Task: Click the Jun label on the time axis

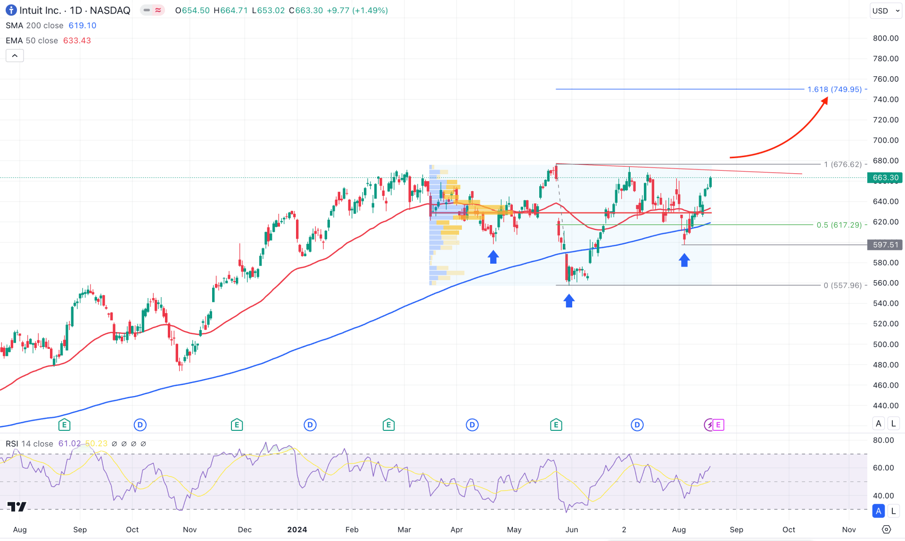Action: (571, 530)
